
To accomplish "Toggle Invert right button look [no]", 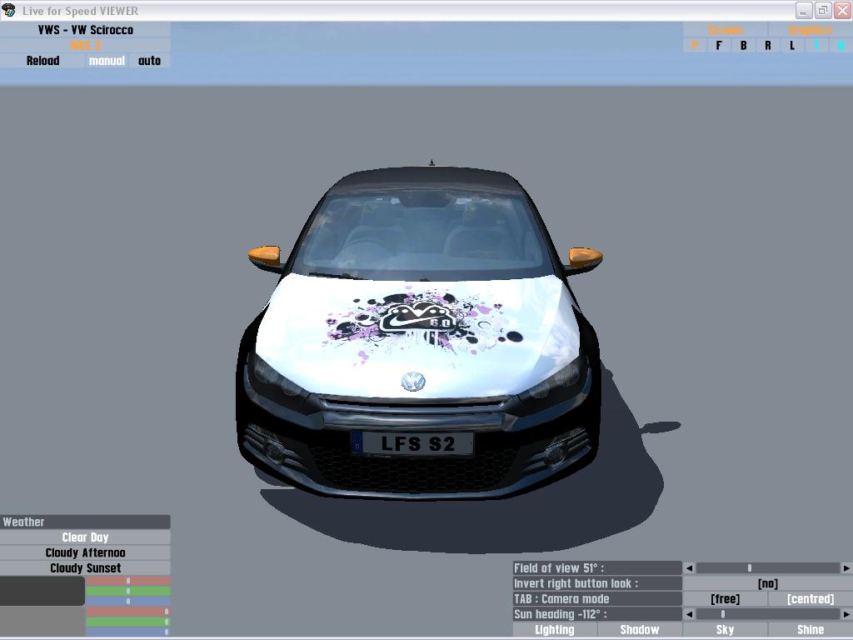I will coord(767,583).
